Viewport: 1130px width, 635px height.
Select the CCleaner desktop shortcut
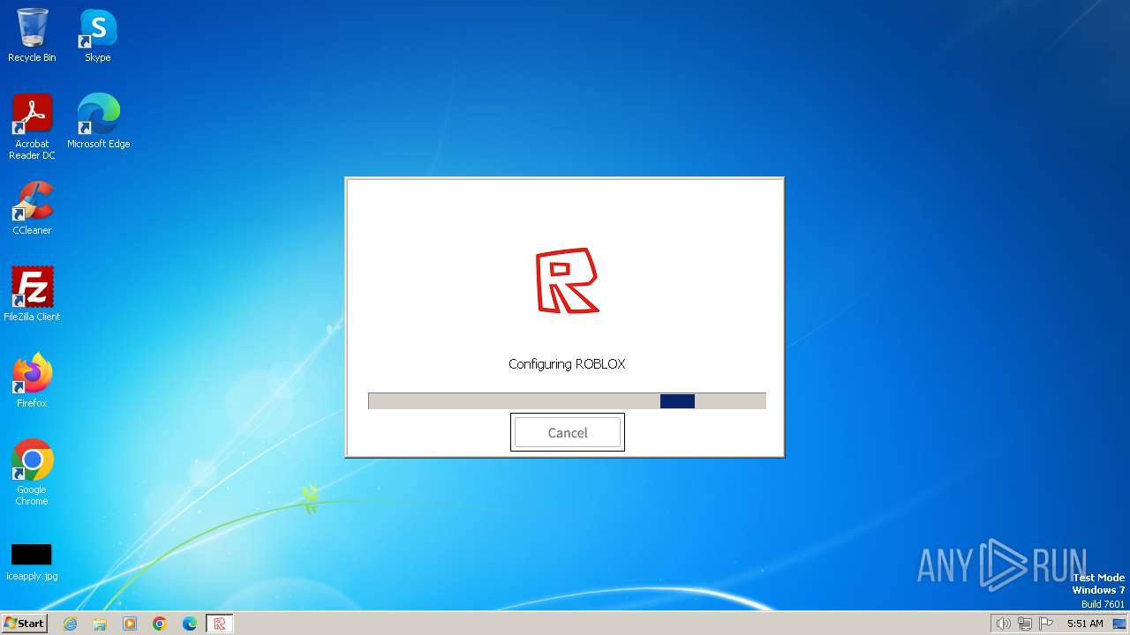pyautogui.click(x=32, y=208)
